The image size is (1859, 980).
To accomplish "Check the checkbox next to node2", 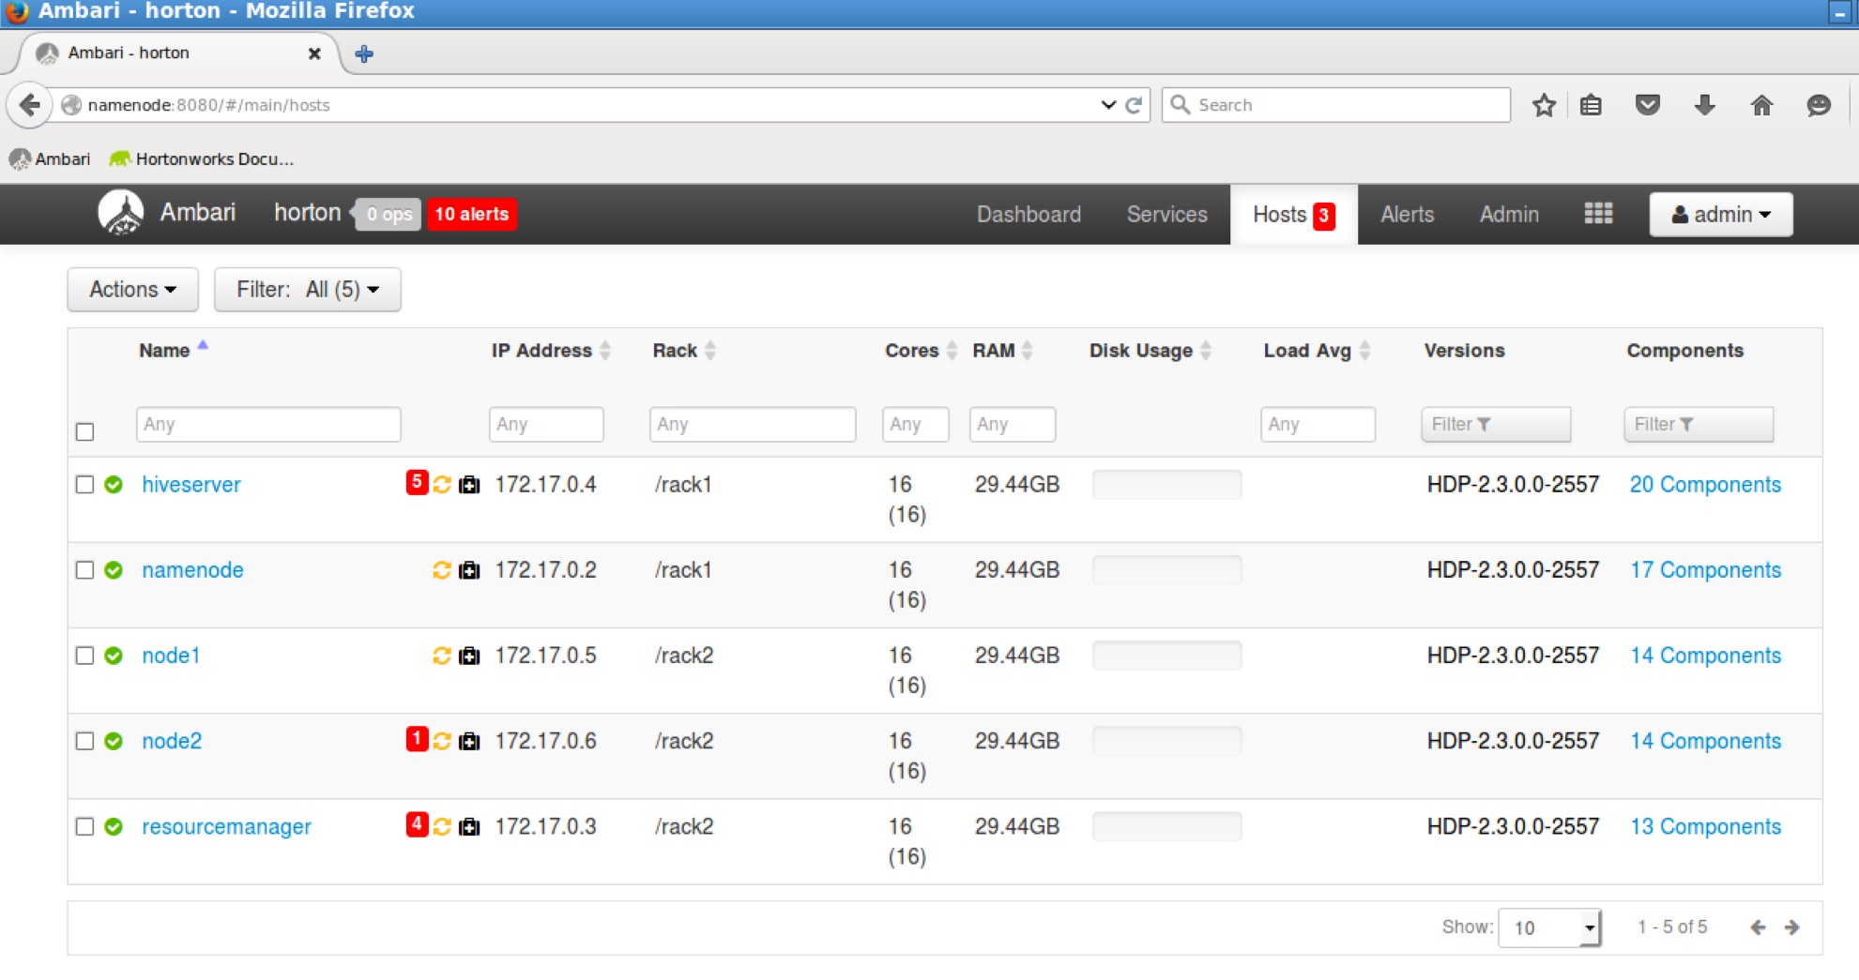I will pyautogui.click(x=85, y=741).
